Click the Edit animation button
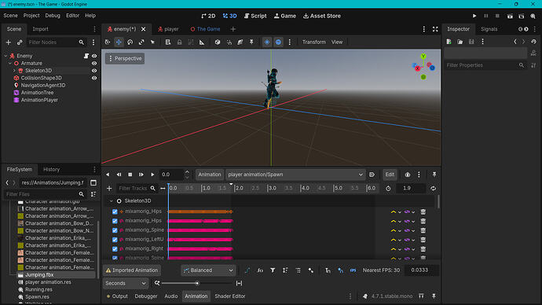 tap(390, 175)
